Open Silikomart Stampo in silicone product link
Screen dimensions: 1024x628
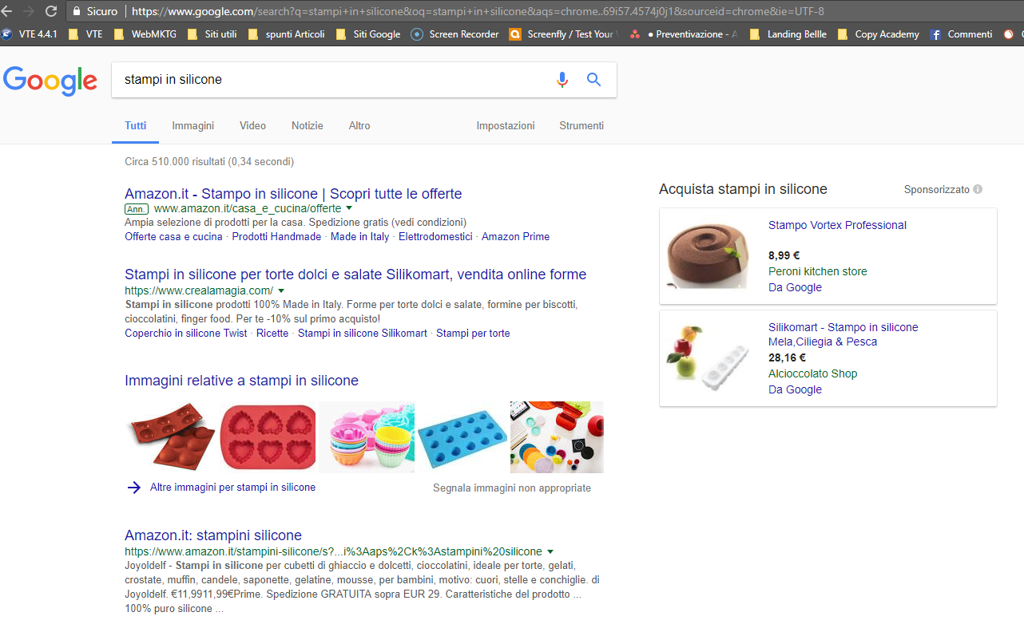(843, 334)
